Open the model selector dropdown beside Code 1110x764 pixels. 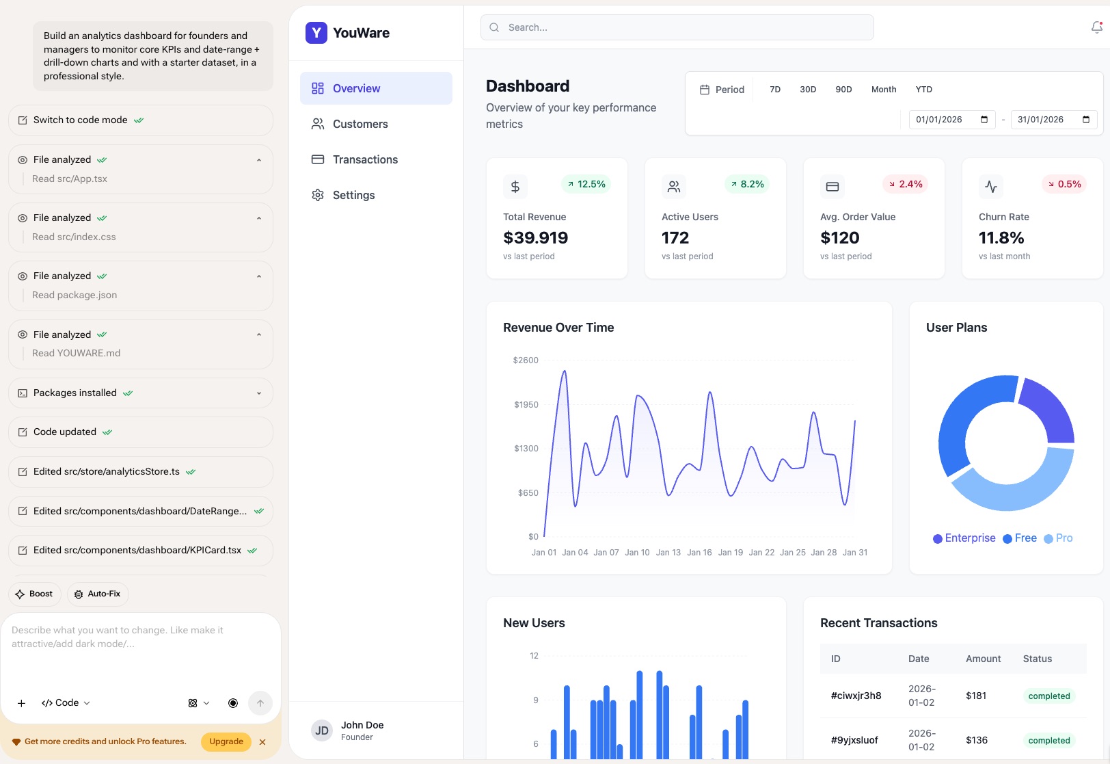(x=199, y=703)
